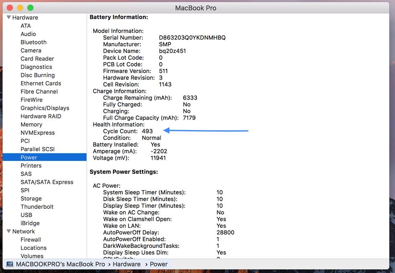Open USB in the sidebar
The width and height of the screenshot is (395, 273).
[x=26, y=215]
